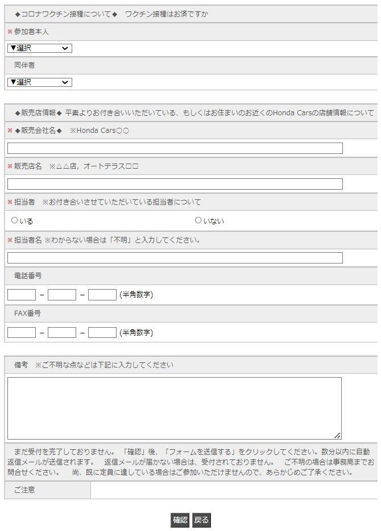This screenshot has height=531, width=381.
Task: Click the middle FAX番号 field
Action: click(62, 332)
